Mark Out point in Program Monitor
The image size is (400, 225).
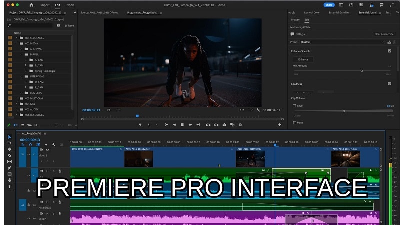point(156,125)
